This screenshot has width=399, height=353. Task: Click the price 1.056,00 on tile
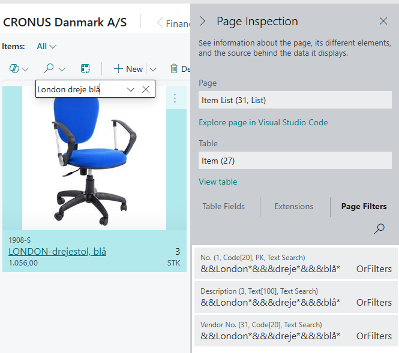tap(23, 263)
